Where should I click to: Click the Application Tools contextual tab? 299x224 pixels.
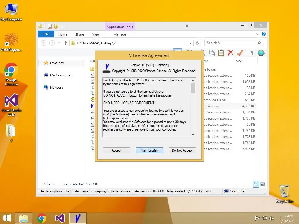click(120, 27)
